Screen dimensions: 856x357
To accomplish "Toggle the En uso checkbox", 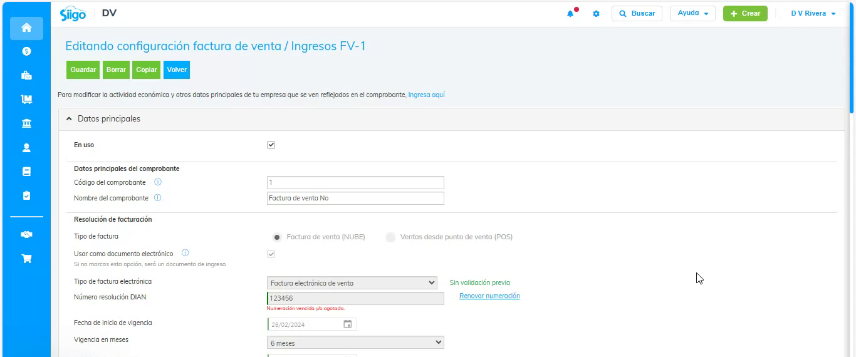I will tap(271, 145).
